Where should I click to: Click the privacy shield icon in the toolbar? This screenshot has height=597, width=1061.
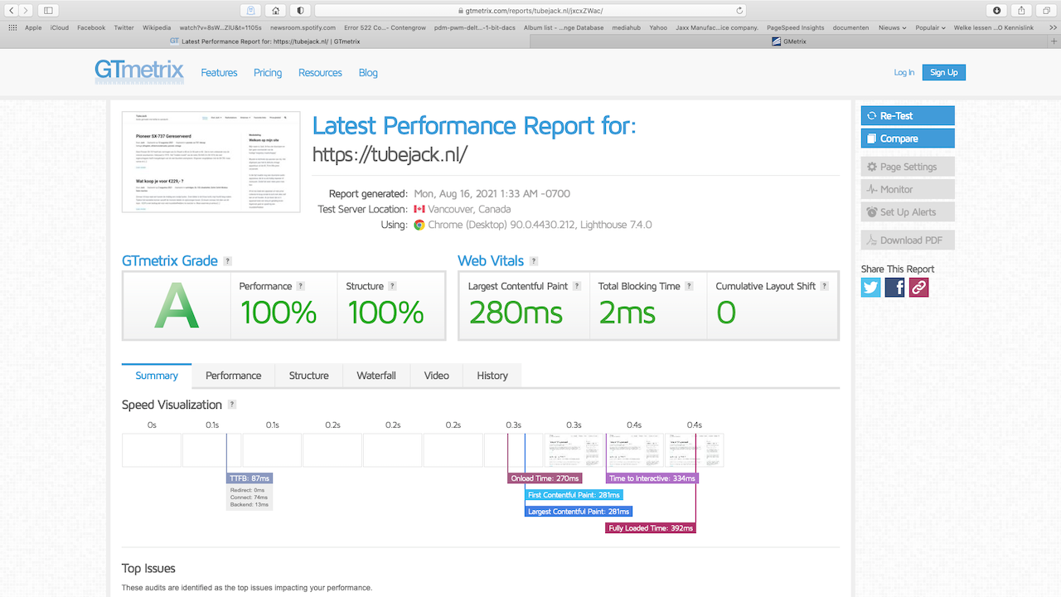[300, 10]
